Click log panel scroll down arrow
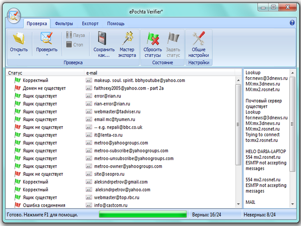This screenshot has width=301, height=226. click(293, 204)
